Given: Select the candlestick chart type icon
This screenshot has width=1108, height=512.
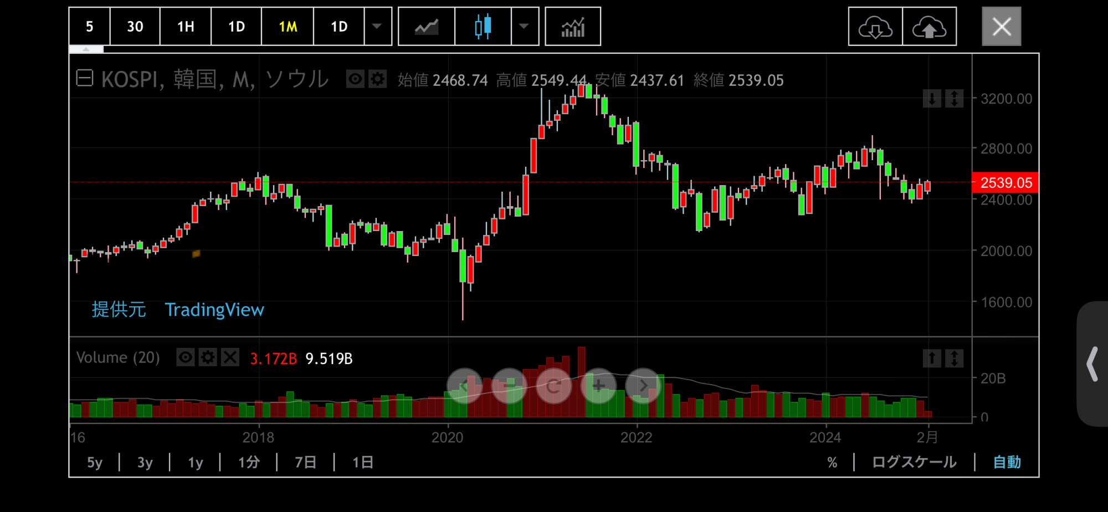Looking at the screenshot, I should (x=483, y=27).
